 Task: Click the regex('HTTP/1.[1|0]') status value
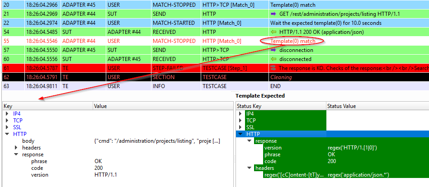(353, 148)
